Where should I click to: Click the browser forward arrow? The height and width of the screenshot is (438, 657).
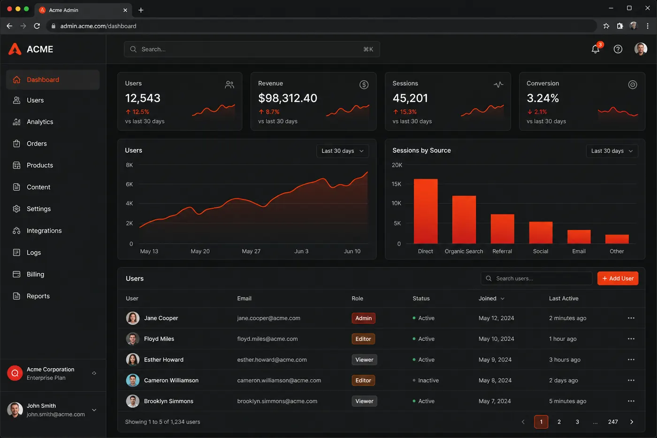(x=23, y=26)
